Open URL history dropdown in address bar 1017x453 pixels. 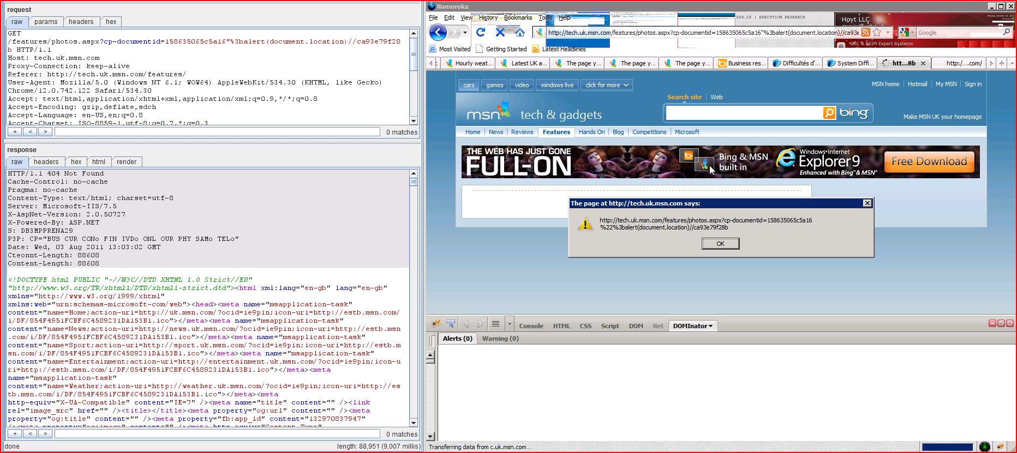888,33
